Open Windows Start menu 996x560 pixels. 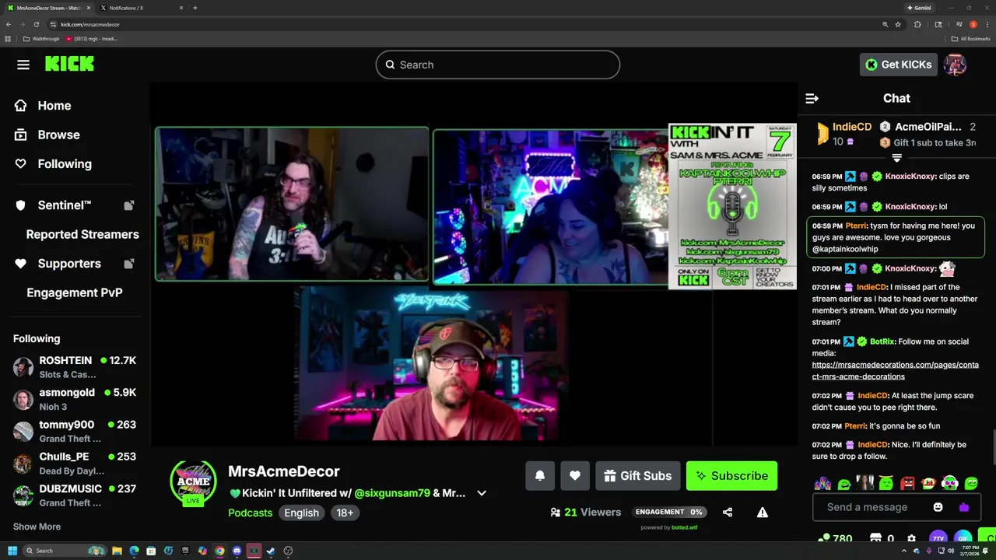click(x=12, y=551)
